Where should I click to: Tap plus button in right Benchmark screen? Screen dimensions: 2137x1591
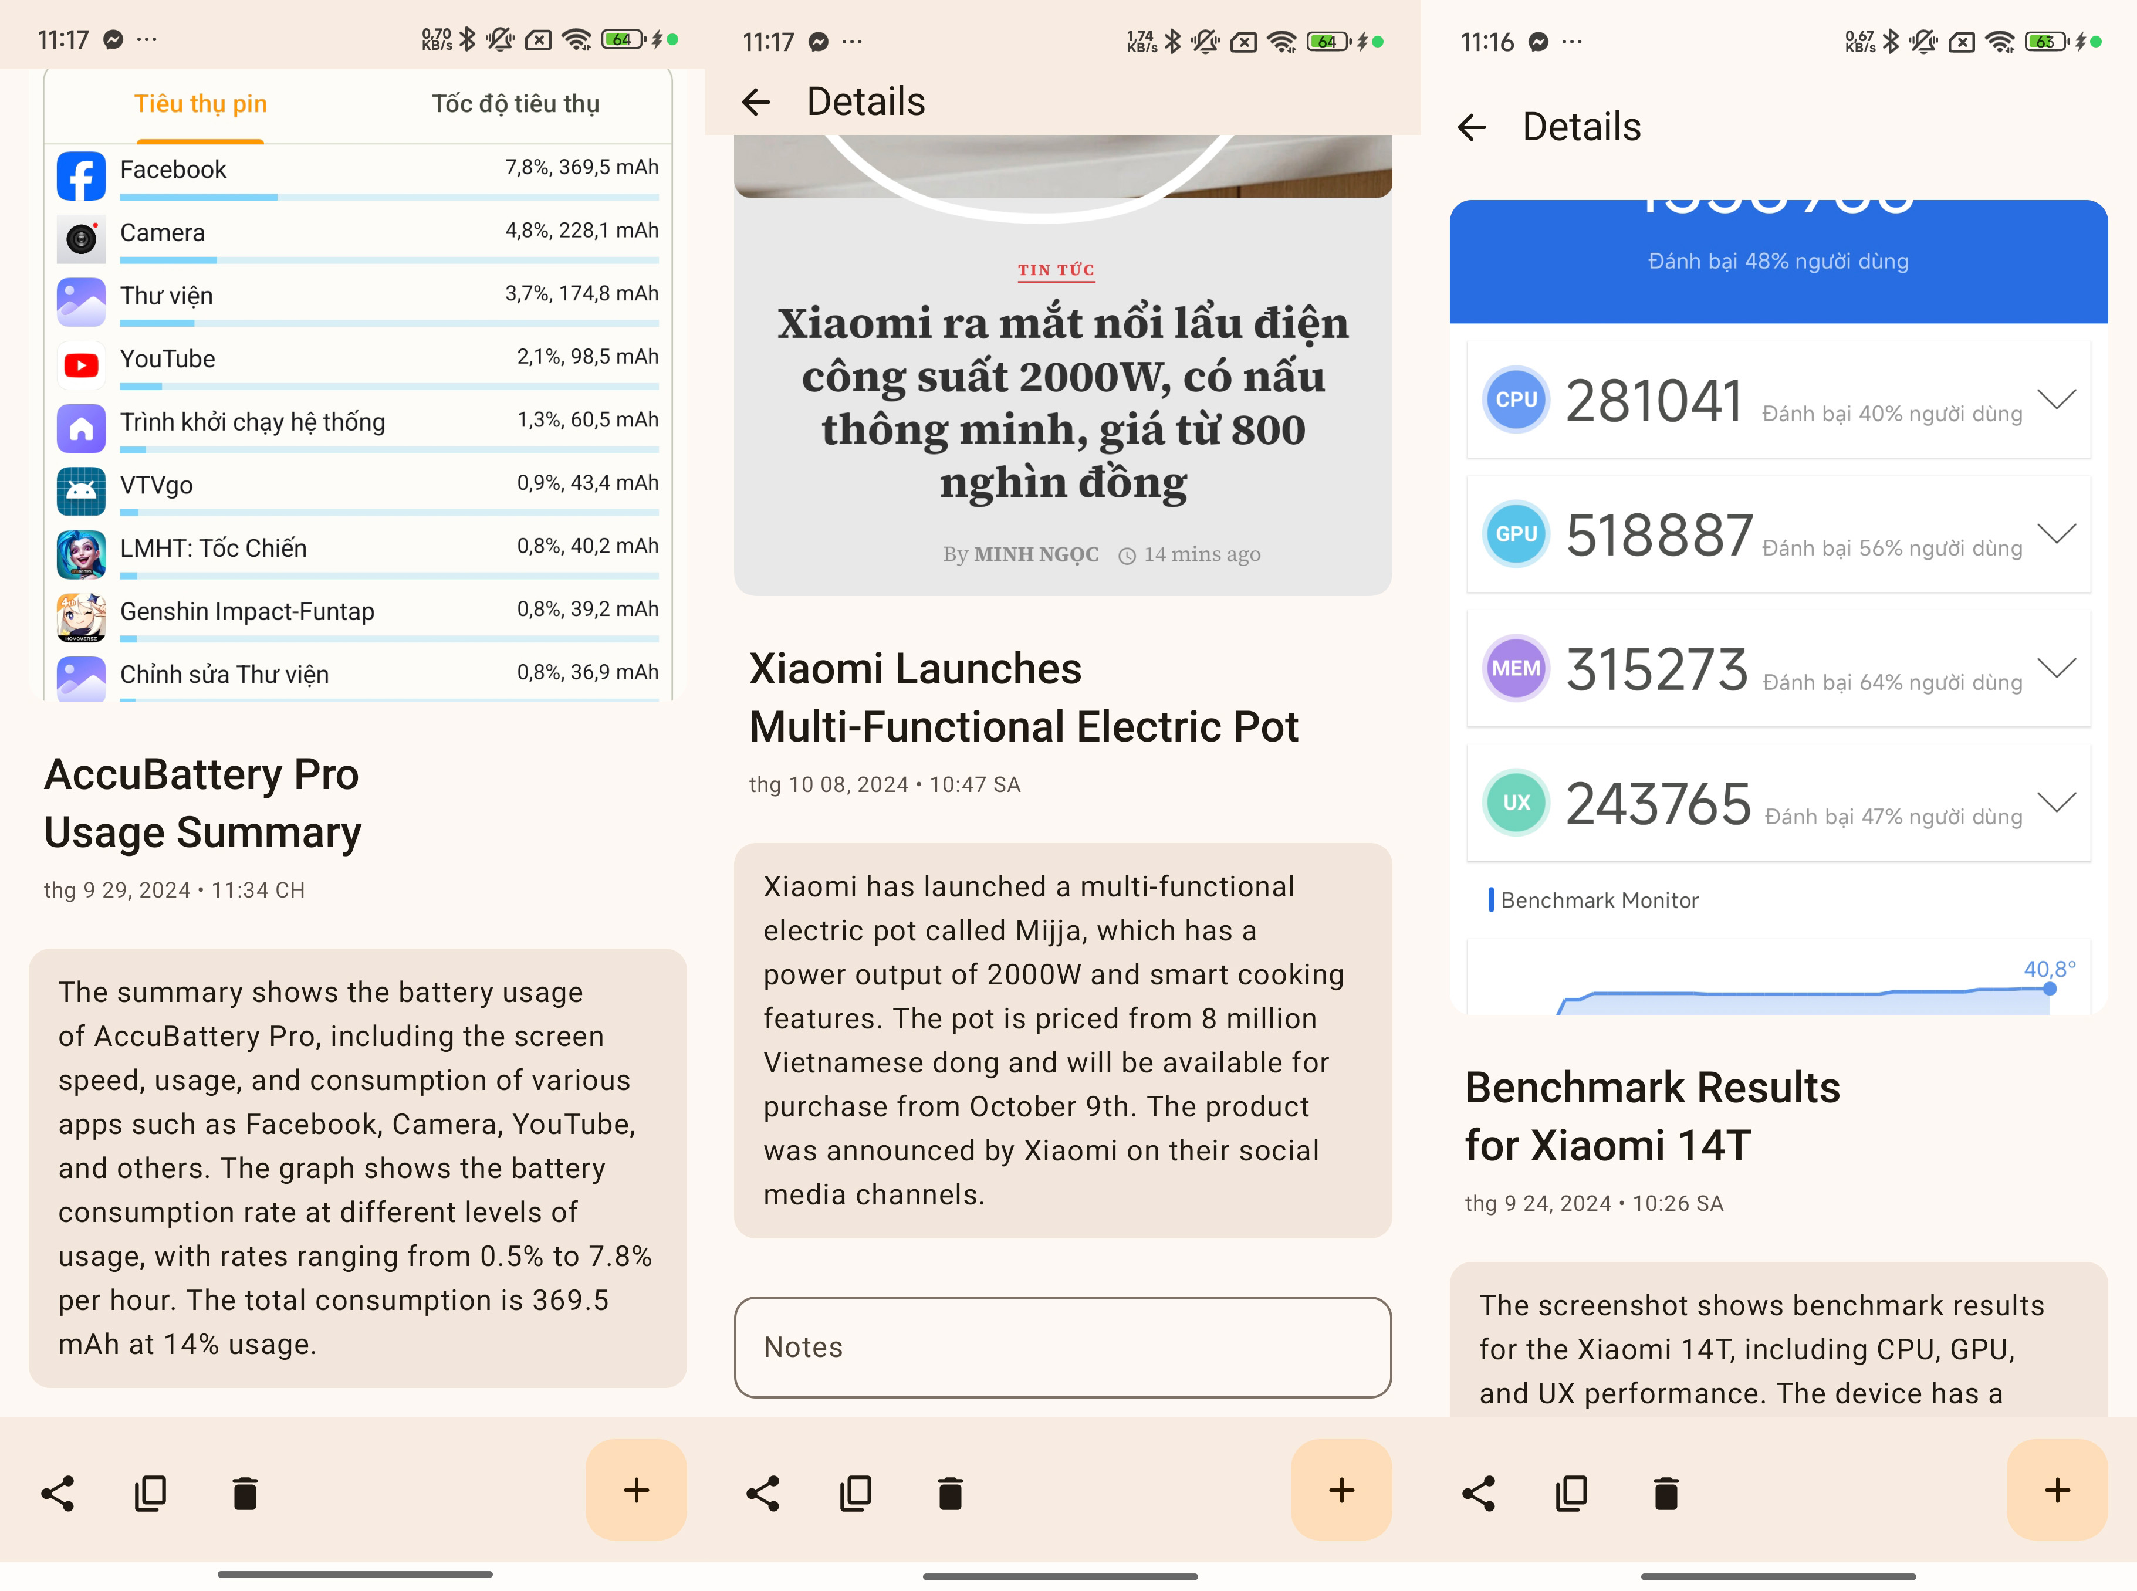pos(2056,1490)
